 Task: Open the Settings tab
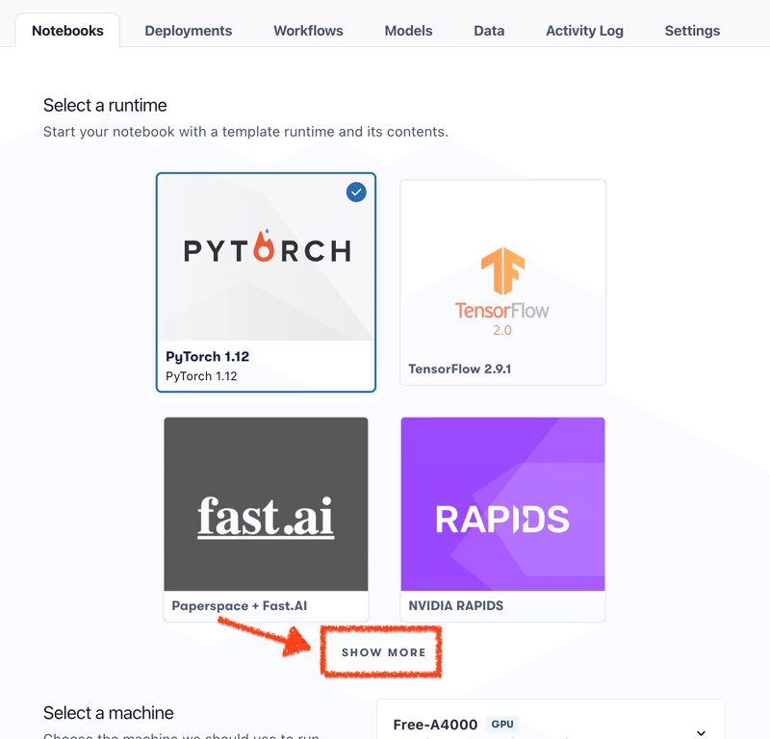(692, 31)
